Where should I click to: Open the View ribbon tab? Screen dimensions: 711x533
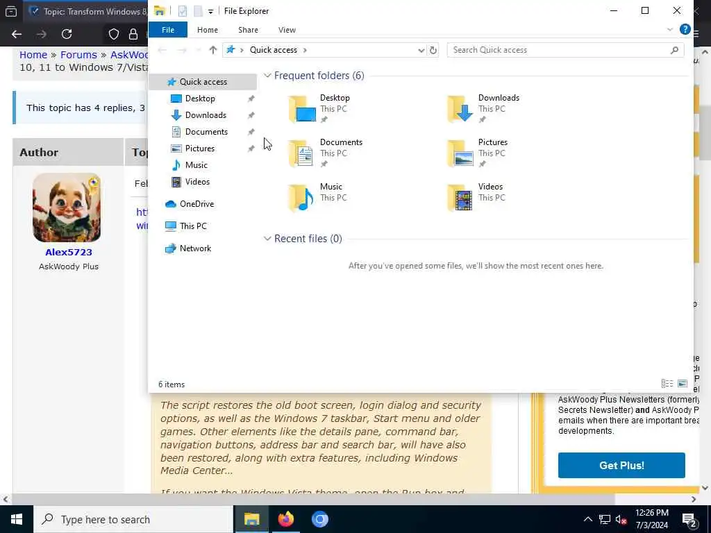[287, 30]
